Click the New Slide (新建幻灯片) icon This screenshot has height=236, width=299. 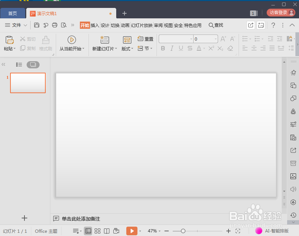(104, 40)
